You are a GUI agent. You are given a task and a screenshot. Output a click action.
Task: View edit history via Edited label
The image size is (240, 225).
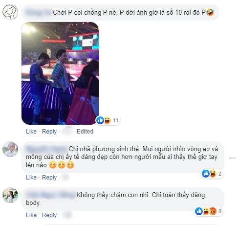point(85,132)
